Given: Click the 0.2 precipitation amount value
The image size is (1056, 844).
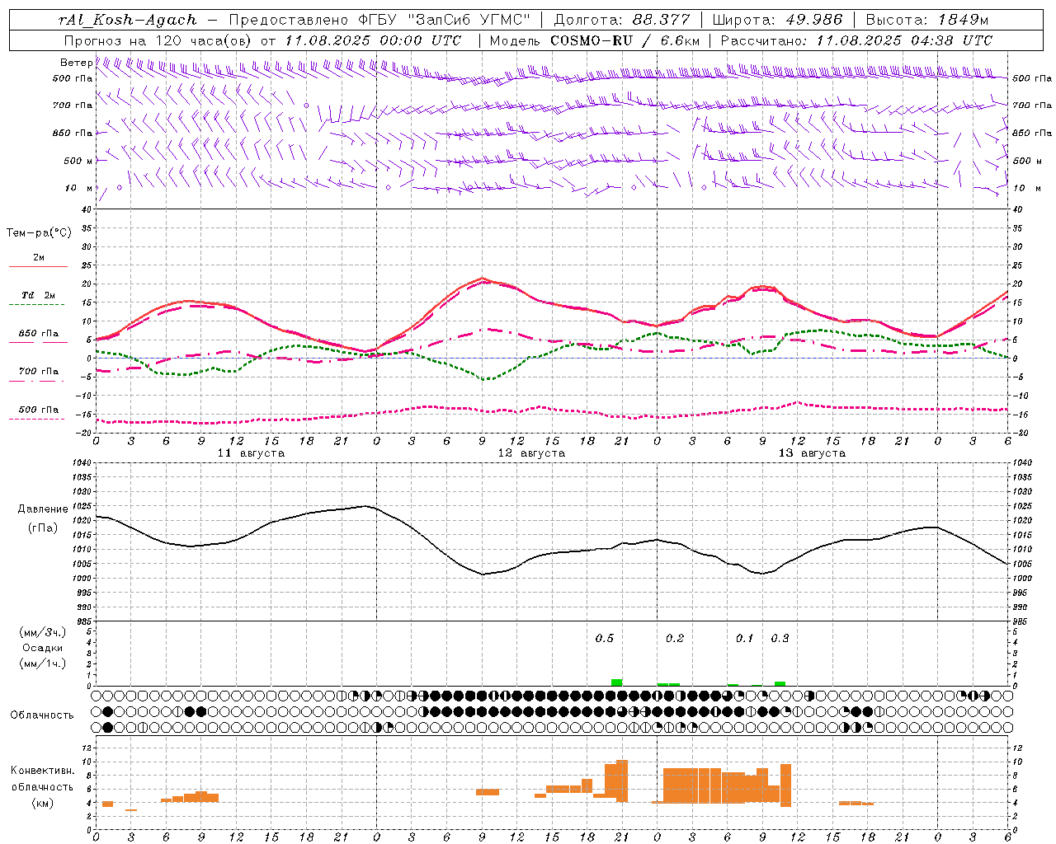Looking at the screenshot, I should (675, 638).
